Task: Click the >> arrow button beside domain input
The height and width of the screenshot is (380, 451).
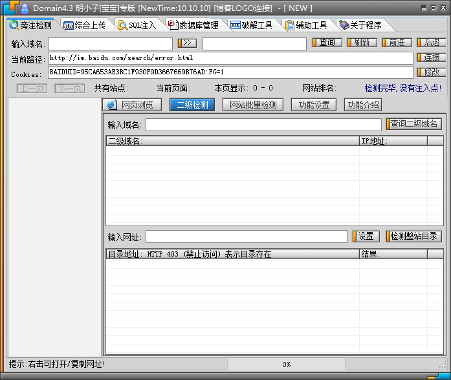Action: tap(187, 43)
